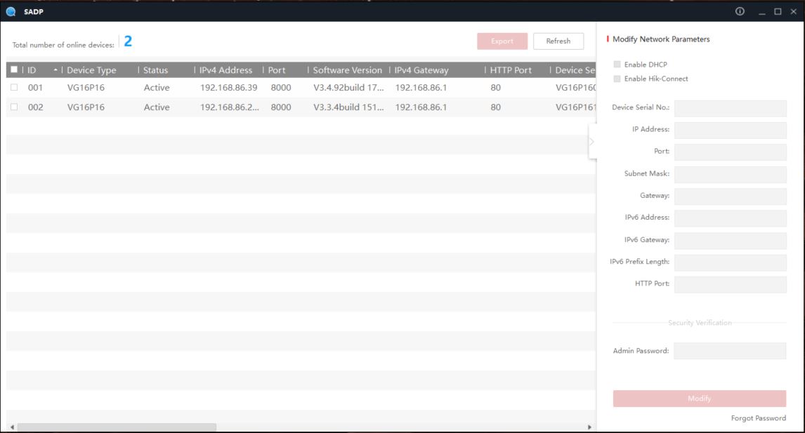Focus the Admin Password input field
805x433 pixels.
[x=730, y=351]
